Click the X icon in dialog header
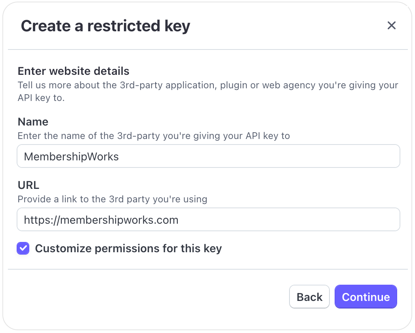The width and height of the screenshot is (415, 333). [391, 26]
